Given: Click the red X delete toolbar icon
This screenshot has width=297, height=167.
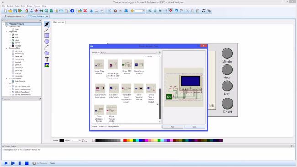Looking at the screenshot, I should click(85, 11).
